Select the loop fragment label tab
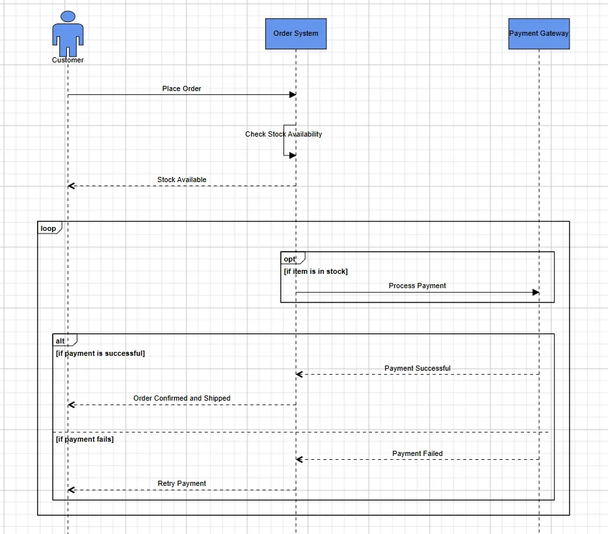608x534 pixels. pyautogui.click(x=49, y=228)
